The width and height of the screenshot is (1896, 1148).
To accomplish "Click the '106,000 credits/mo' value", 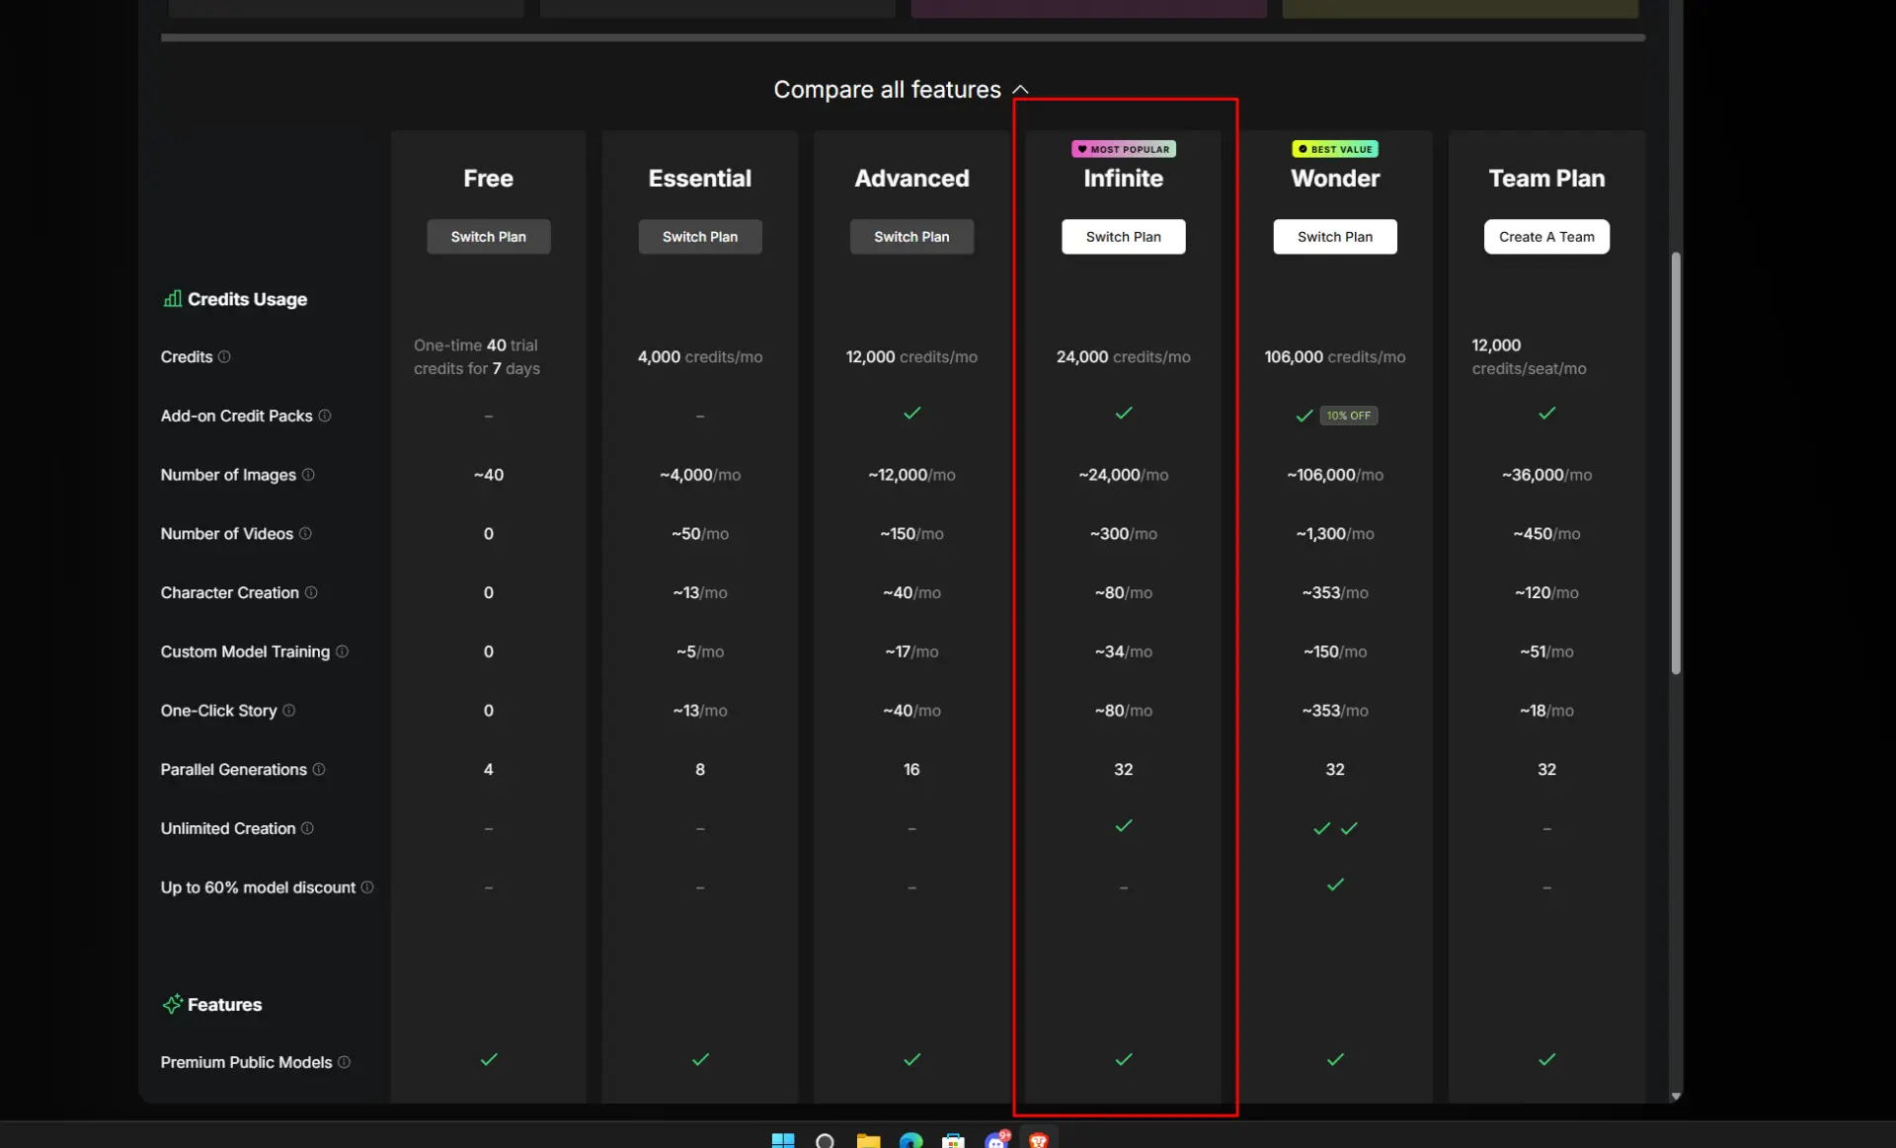I will (1334, 356).
